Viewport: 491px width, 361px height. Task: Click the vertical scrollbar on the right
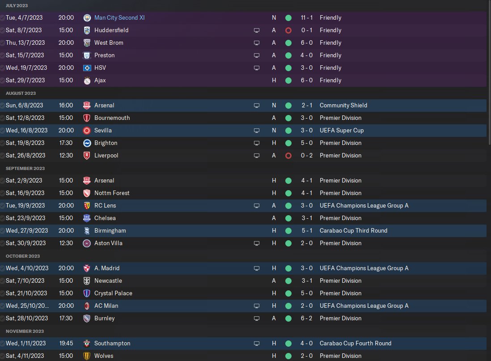click(489, 69)
